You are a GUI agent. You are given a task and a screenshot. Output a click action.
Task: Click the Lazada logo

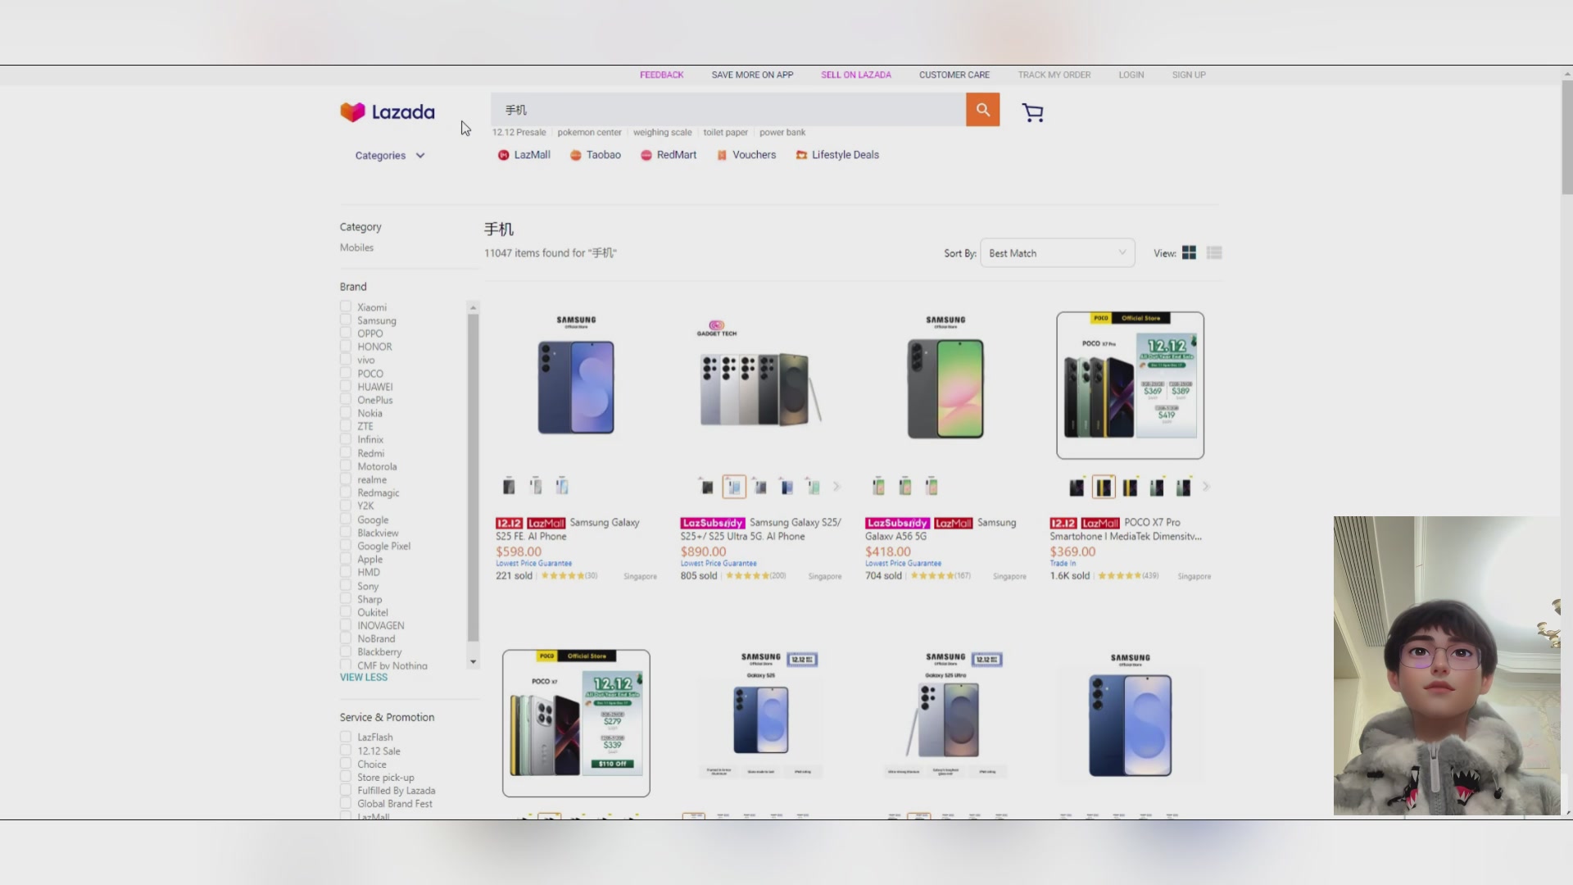coord(388,112)
